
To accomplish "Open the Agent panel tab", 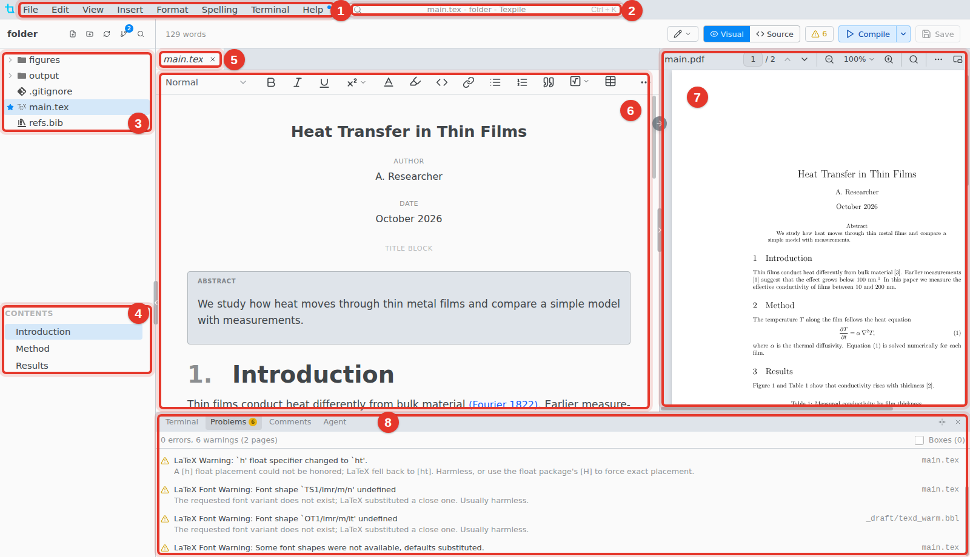I will 335,422.
